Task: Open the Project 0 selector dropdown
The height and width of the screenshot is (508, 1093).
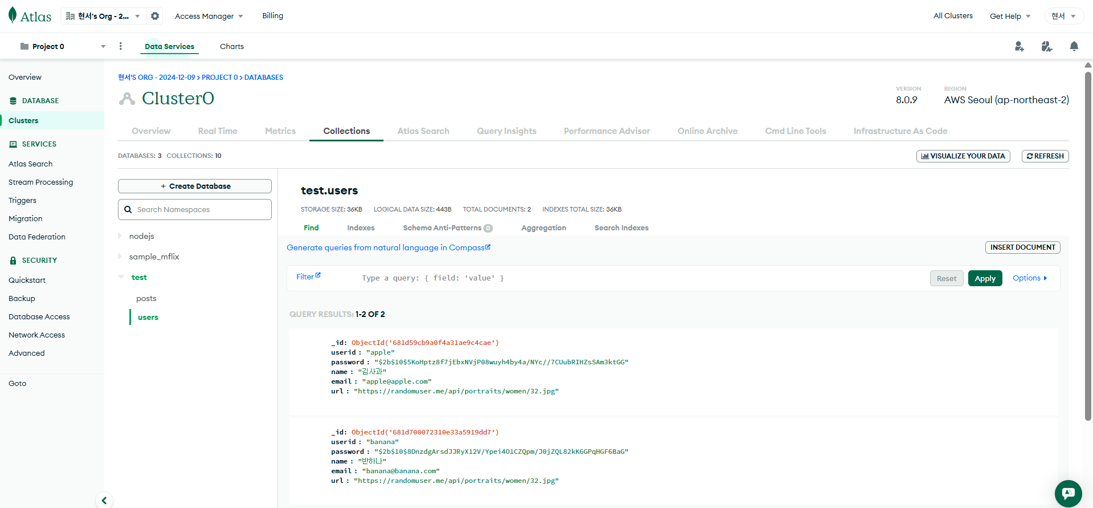Action: pos(63,46)
